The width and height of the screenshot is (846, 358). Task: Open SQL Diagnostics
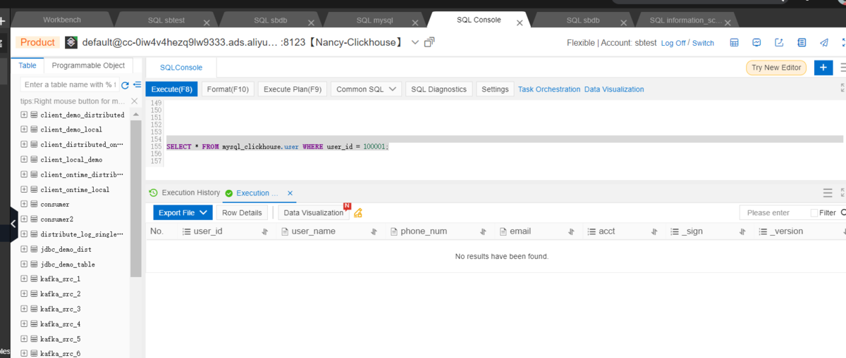(439, 89)
